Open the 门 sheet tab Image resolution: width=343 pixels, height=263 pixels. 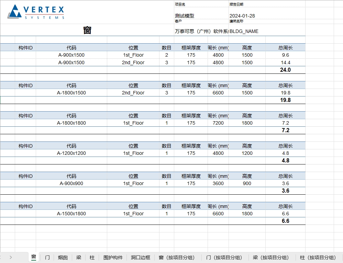tap(47, 258)
